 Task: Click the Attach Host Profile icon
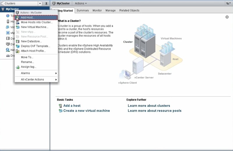click(x=18, y=51)
